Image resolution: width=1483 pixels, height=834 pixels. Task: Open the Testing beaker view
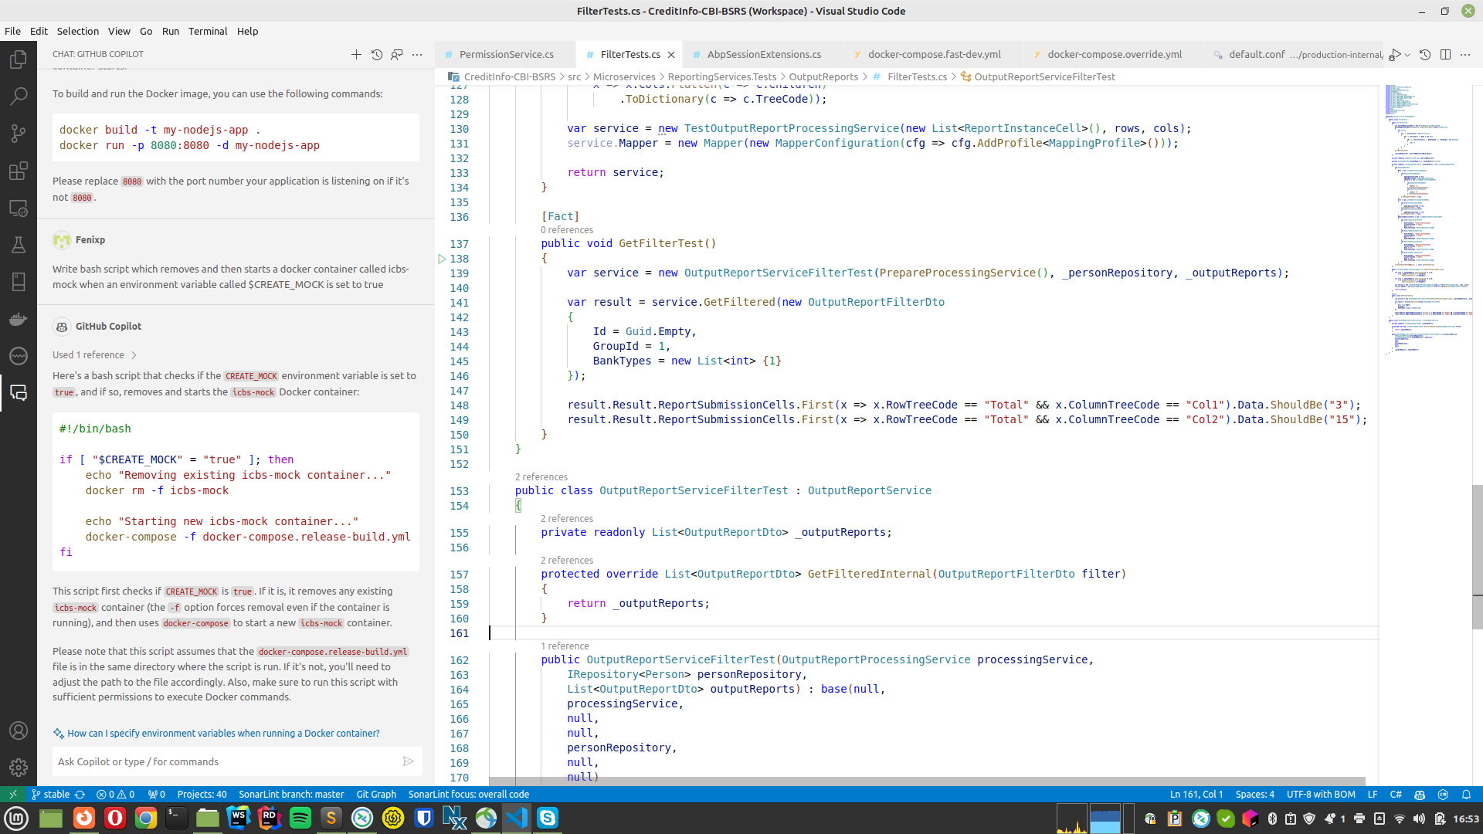[x=19, y=245]
